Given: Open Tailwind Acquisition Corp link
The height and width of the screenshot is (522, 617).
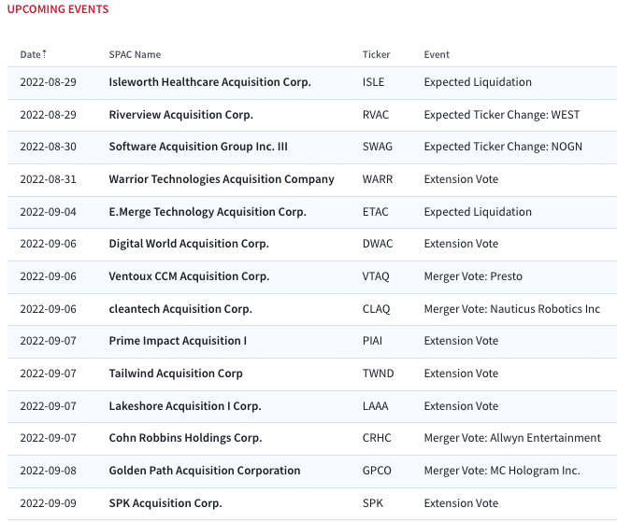Looking at the screenshot, I should tap(176, 374).
